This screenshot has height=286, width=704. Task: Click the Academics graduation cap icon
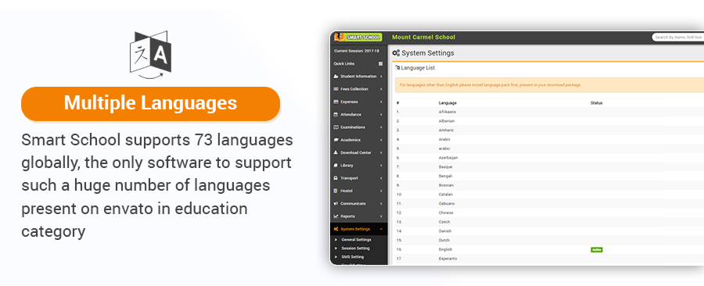pos(336,140)
